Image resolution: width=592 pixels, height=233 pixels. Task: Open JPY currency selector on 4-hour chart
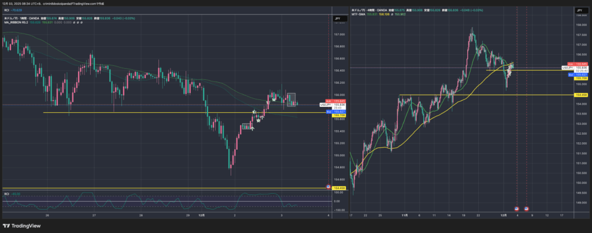(x=579, y=10)
